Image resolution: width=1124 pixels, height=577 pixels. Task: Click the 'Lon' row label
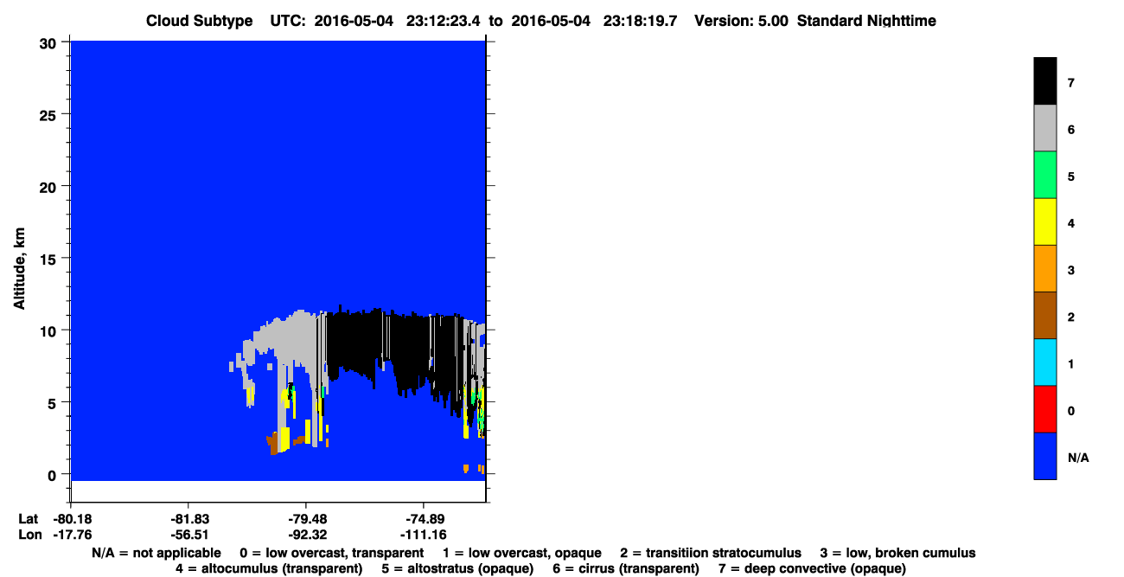click(x=29, y=535)
